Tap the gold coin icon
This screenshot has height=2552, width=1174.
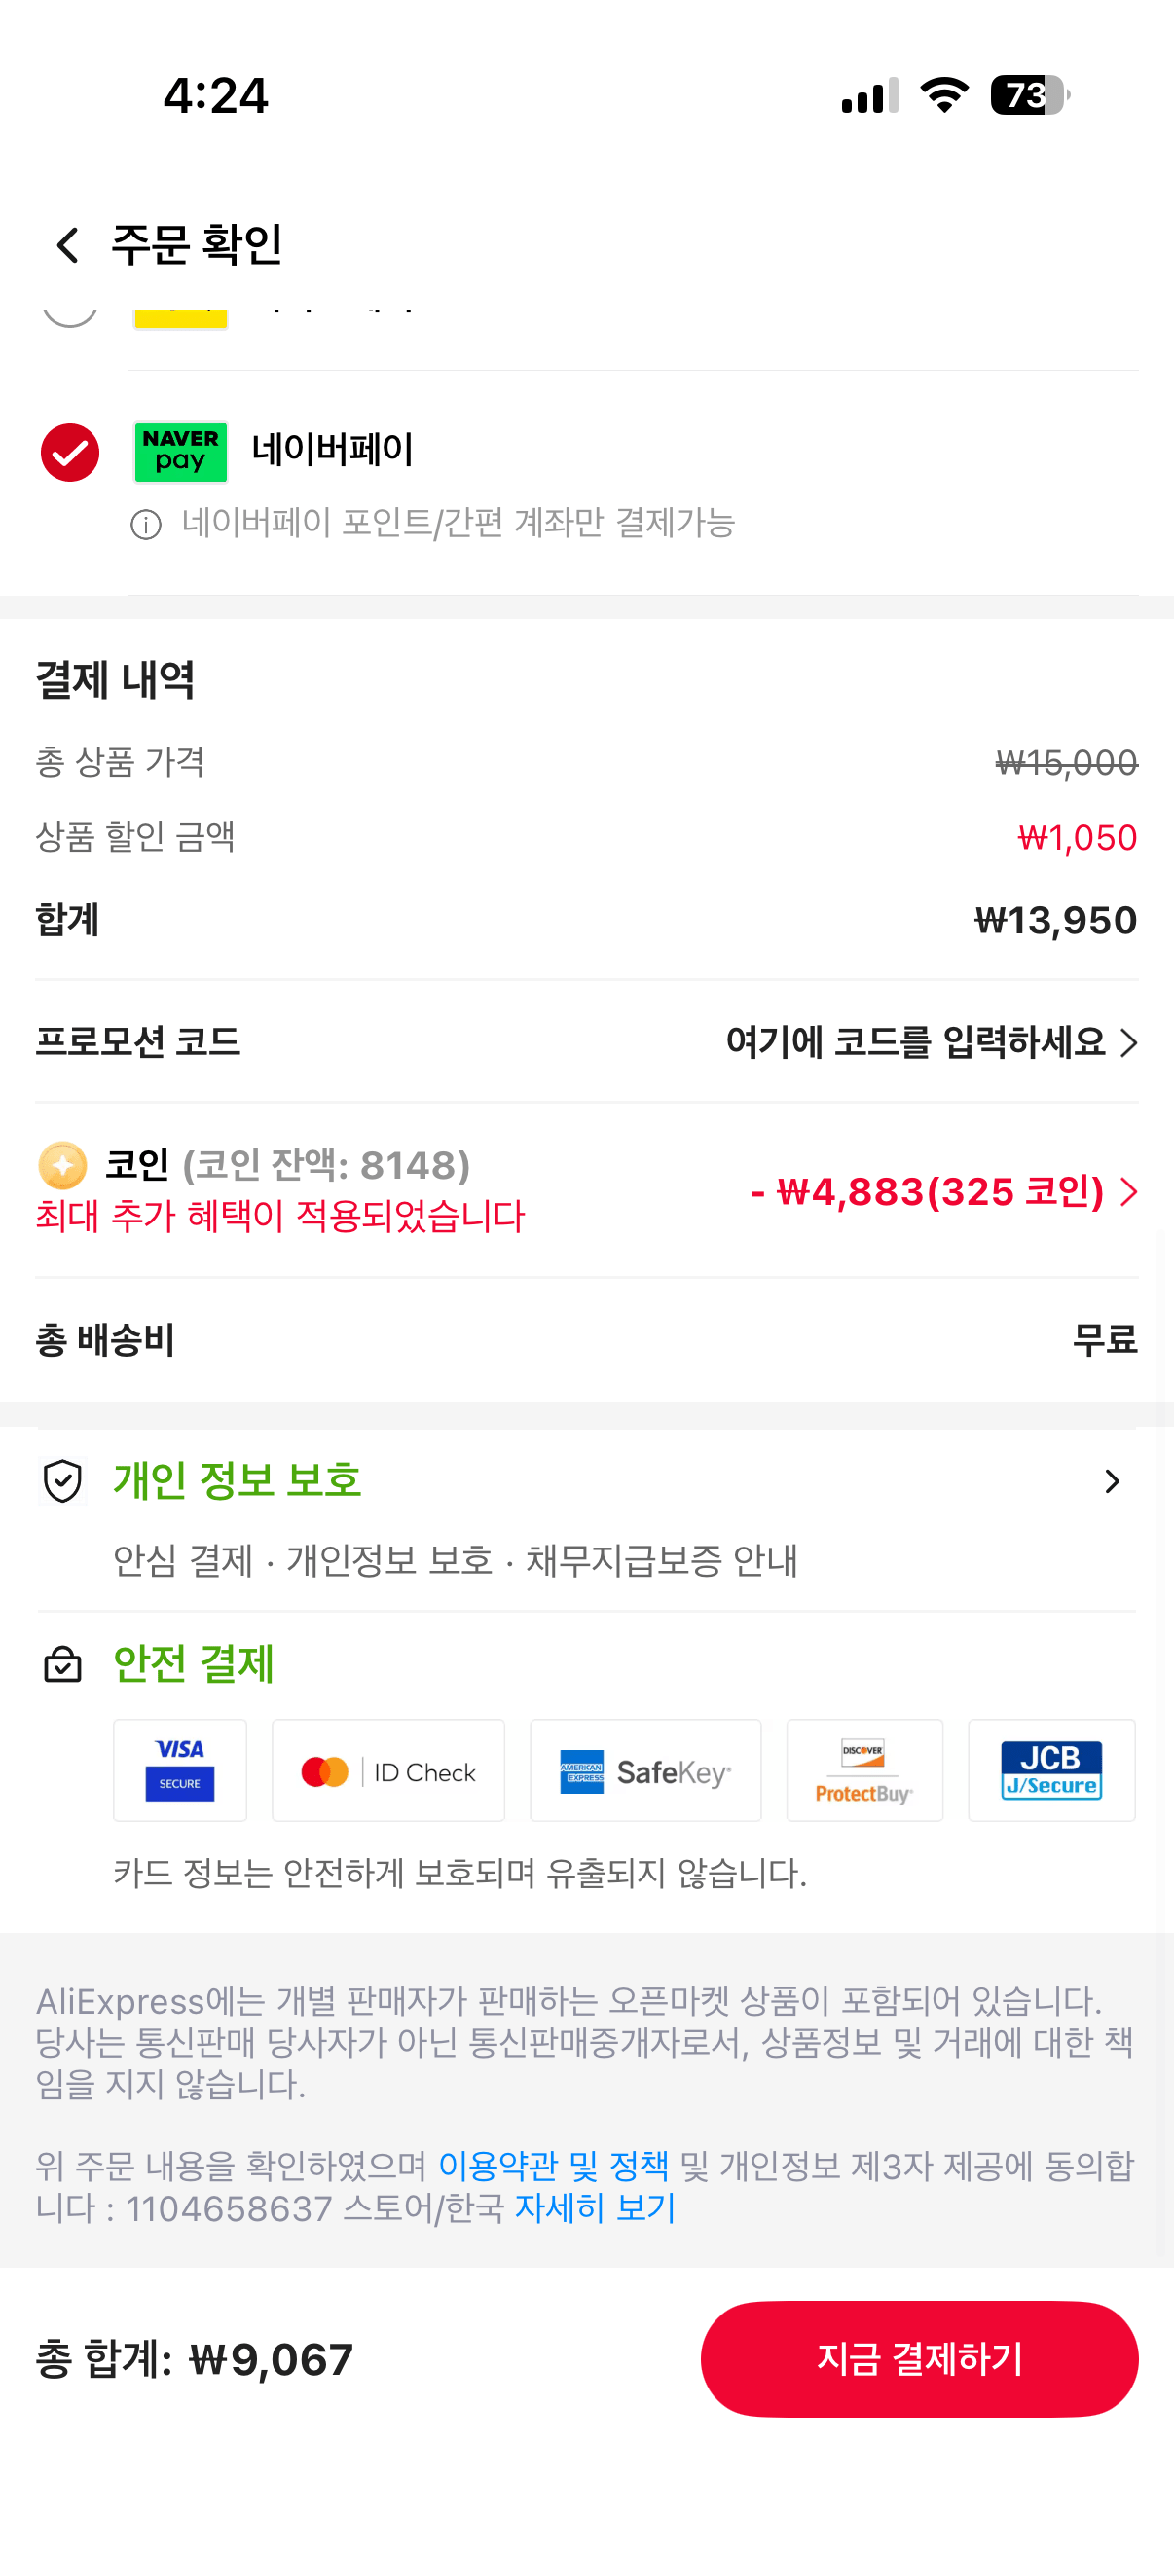(62, 1165)
